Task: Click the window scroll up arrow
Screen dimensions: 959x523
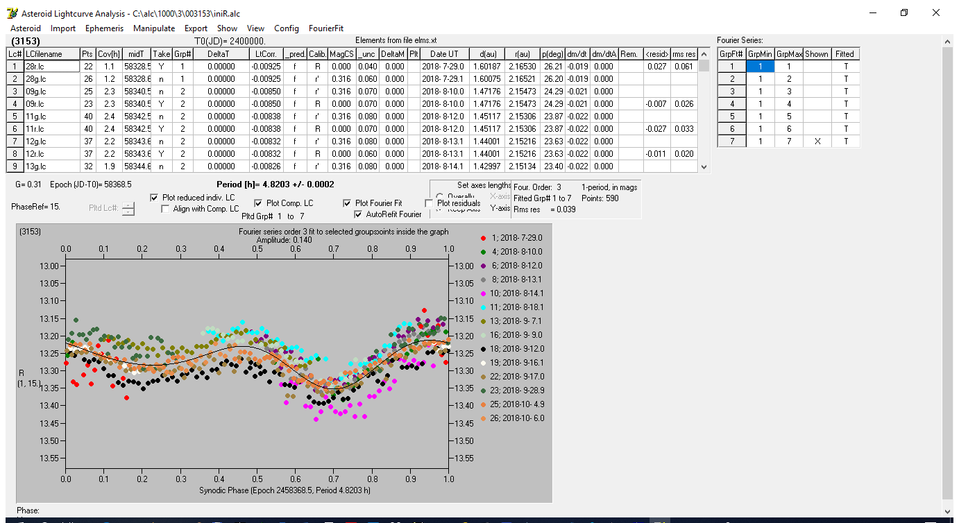Action: click(948, 41)
